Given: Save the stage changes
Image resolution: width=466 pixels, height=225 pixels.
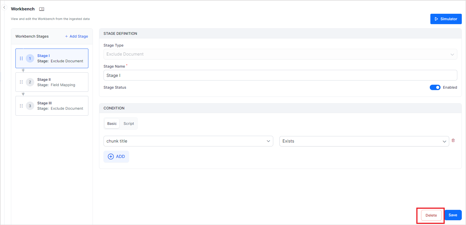Looking at the screenshot, I should click(x=453, y=215).
